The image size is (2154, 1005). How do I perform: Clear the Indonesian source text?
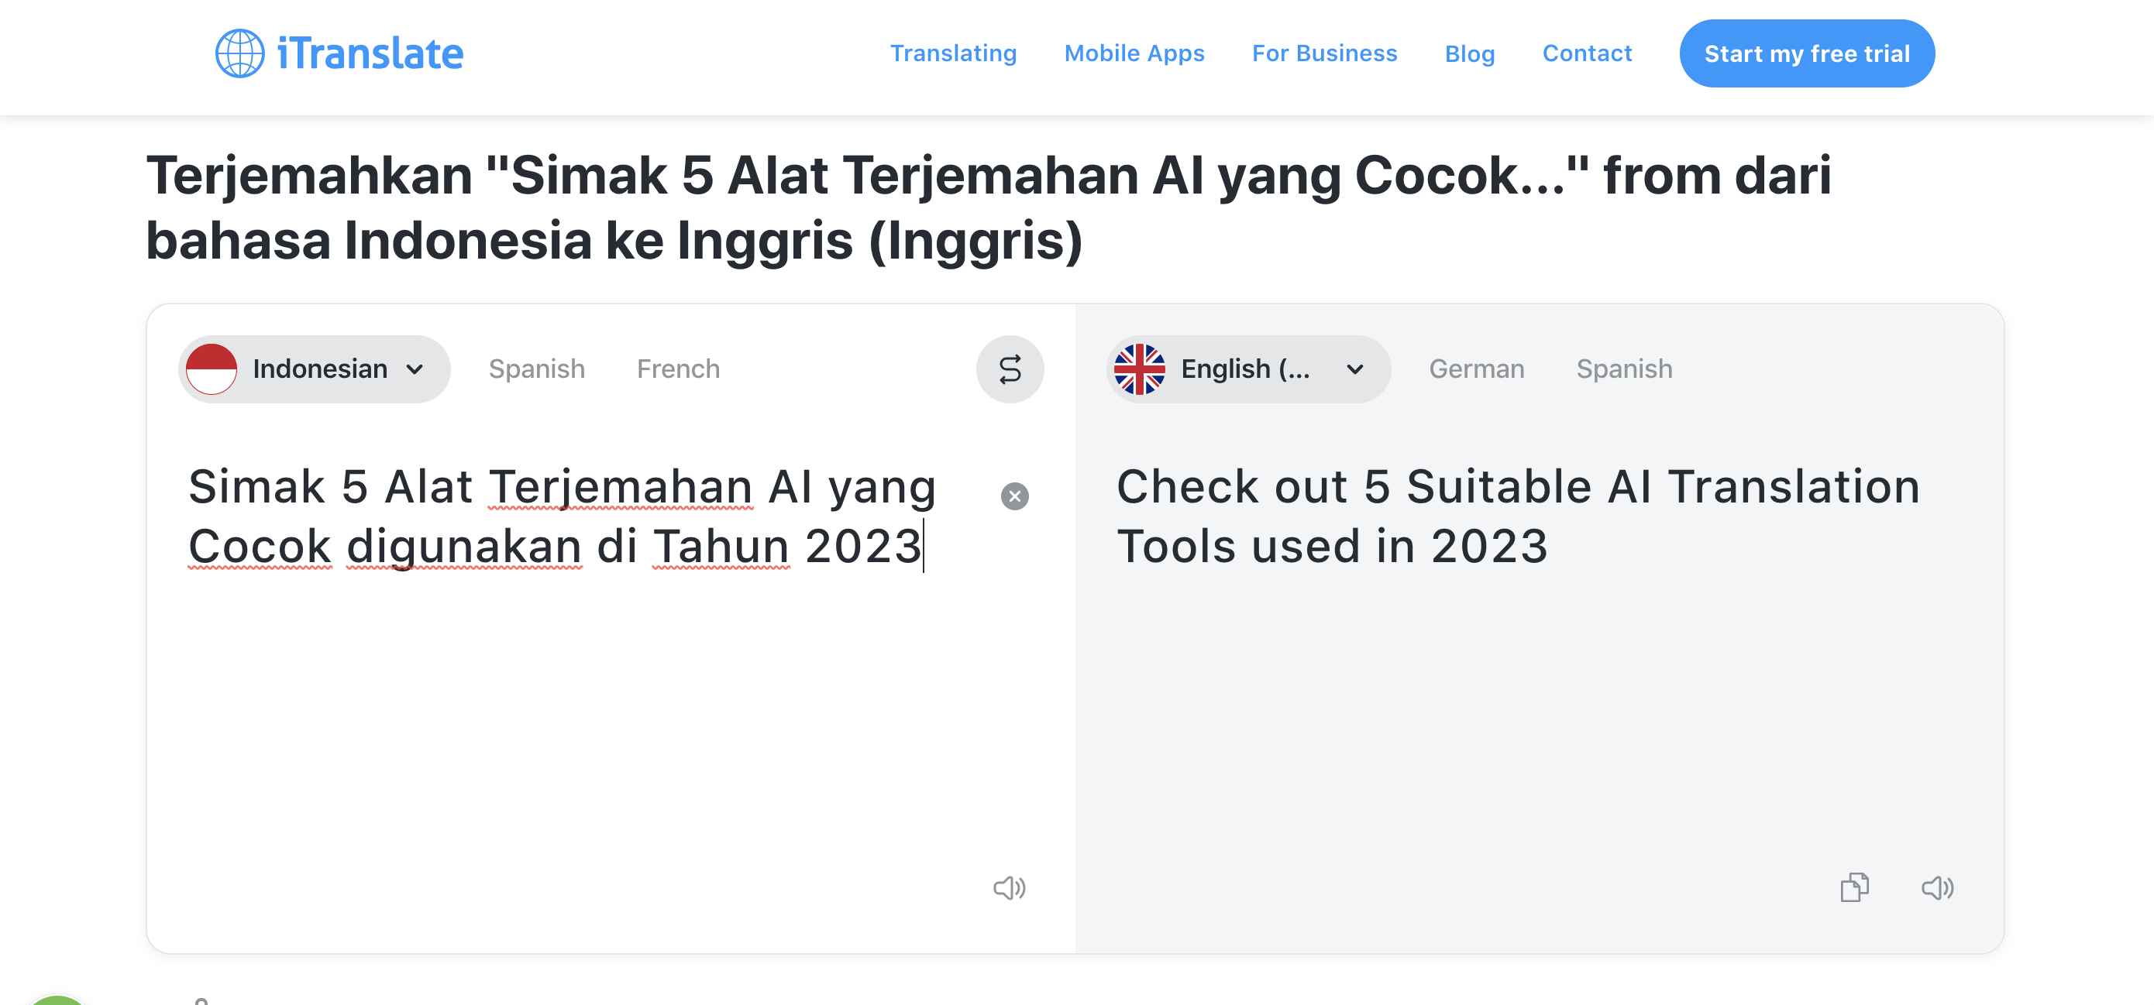1014,496
